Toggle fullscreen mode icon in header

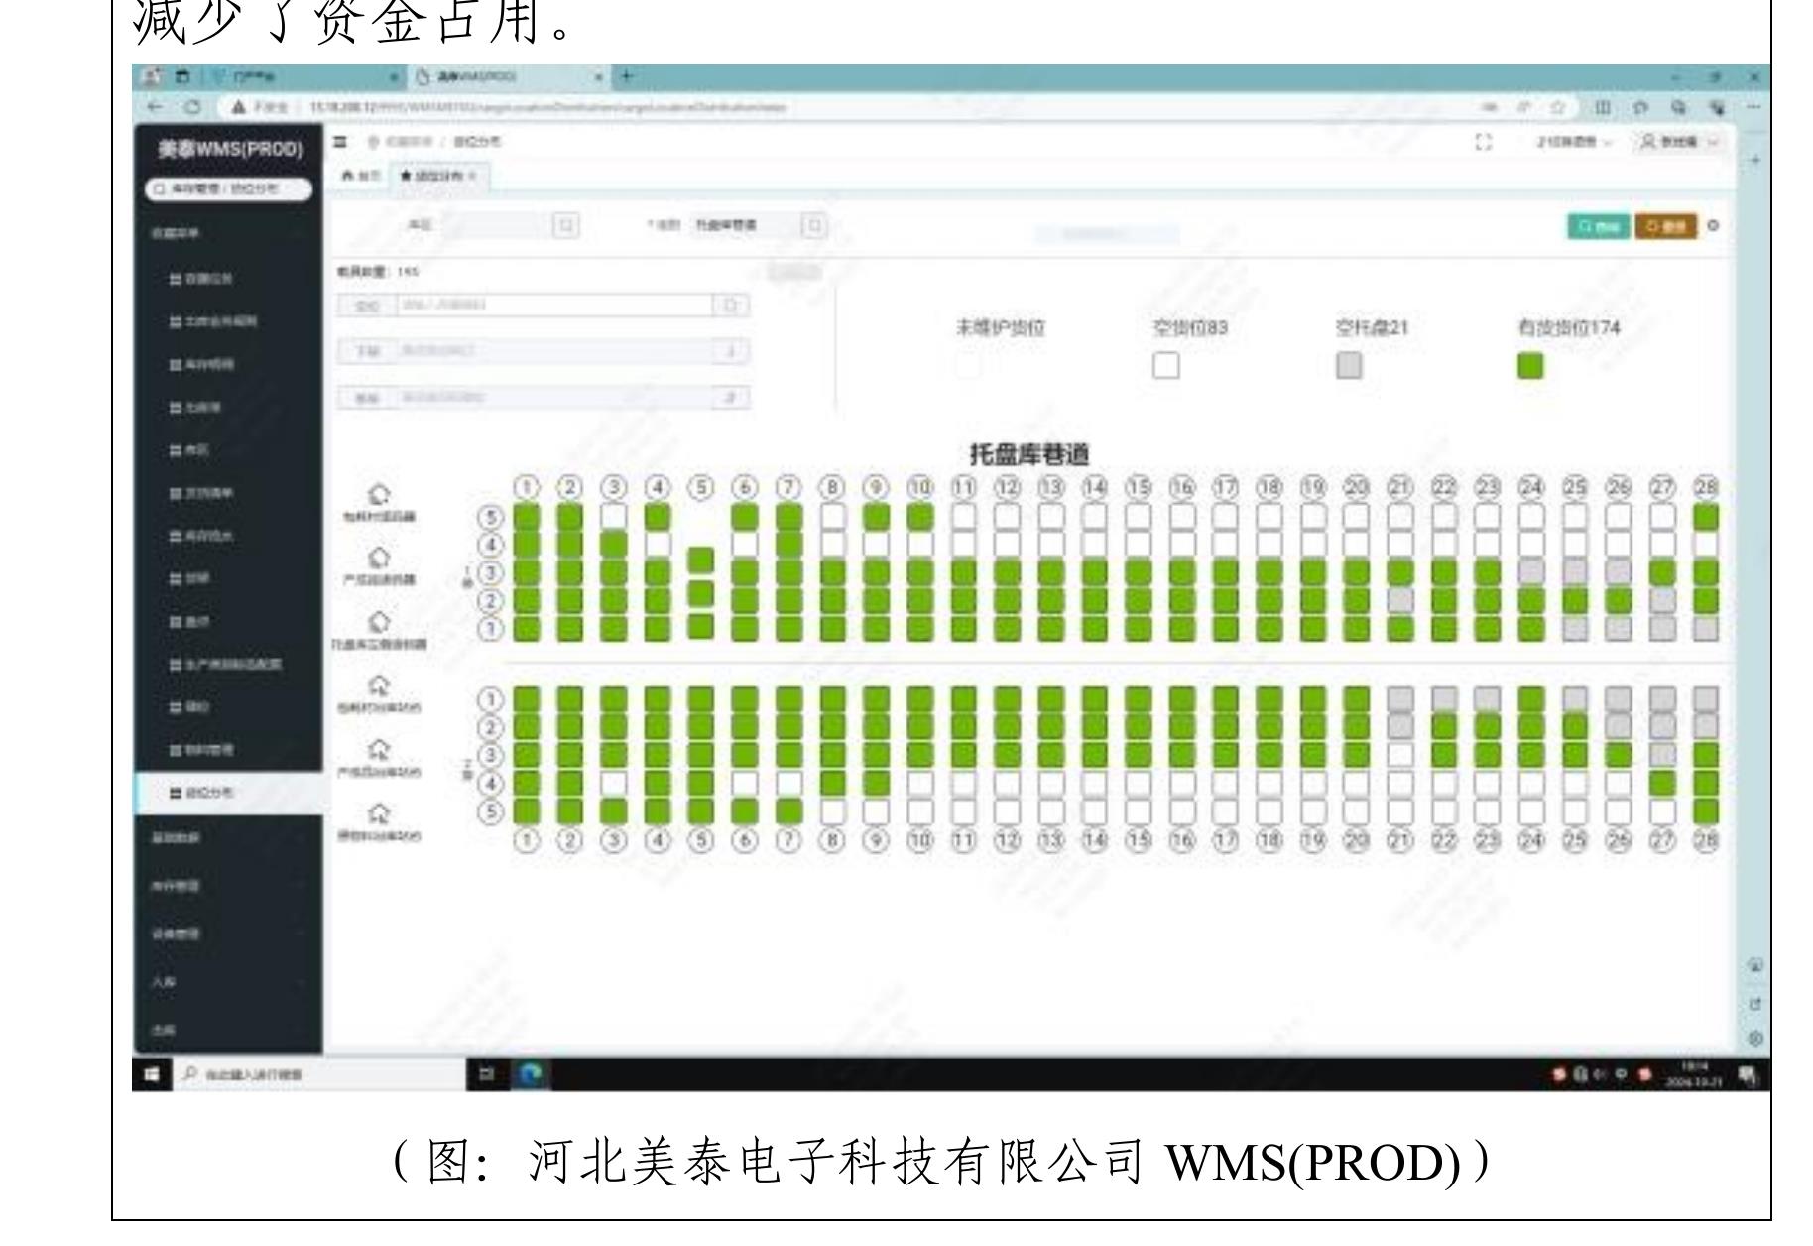[1485, 143]
